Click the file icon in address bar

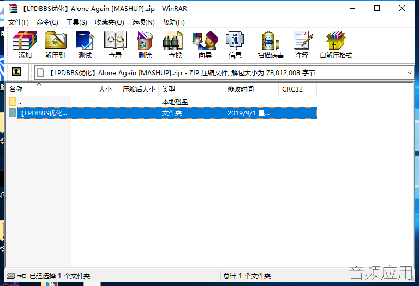(x=40, y=72)
